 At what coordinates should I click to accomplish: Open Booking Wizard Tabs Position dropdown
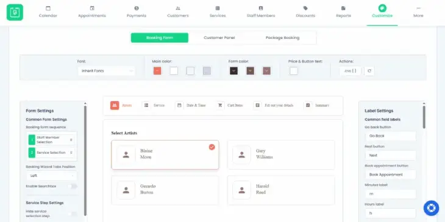point(51,176)
